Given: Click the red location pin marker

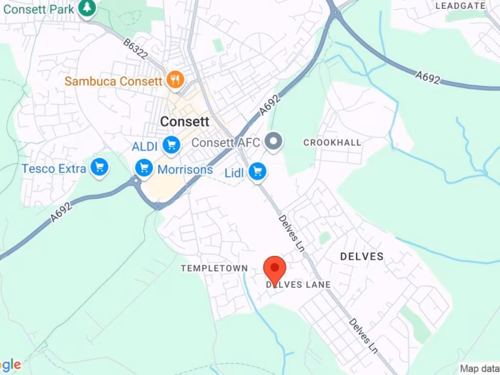Looking at the screenshot, I should 275,270.
